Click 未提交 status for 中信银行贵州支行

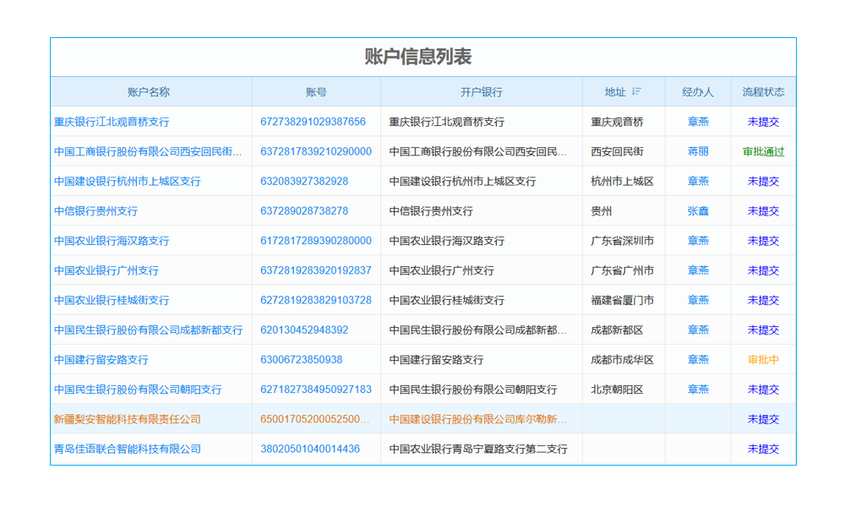pos(763,210)
